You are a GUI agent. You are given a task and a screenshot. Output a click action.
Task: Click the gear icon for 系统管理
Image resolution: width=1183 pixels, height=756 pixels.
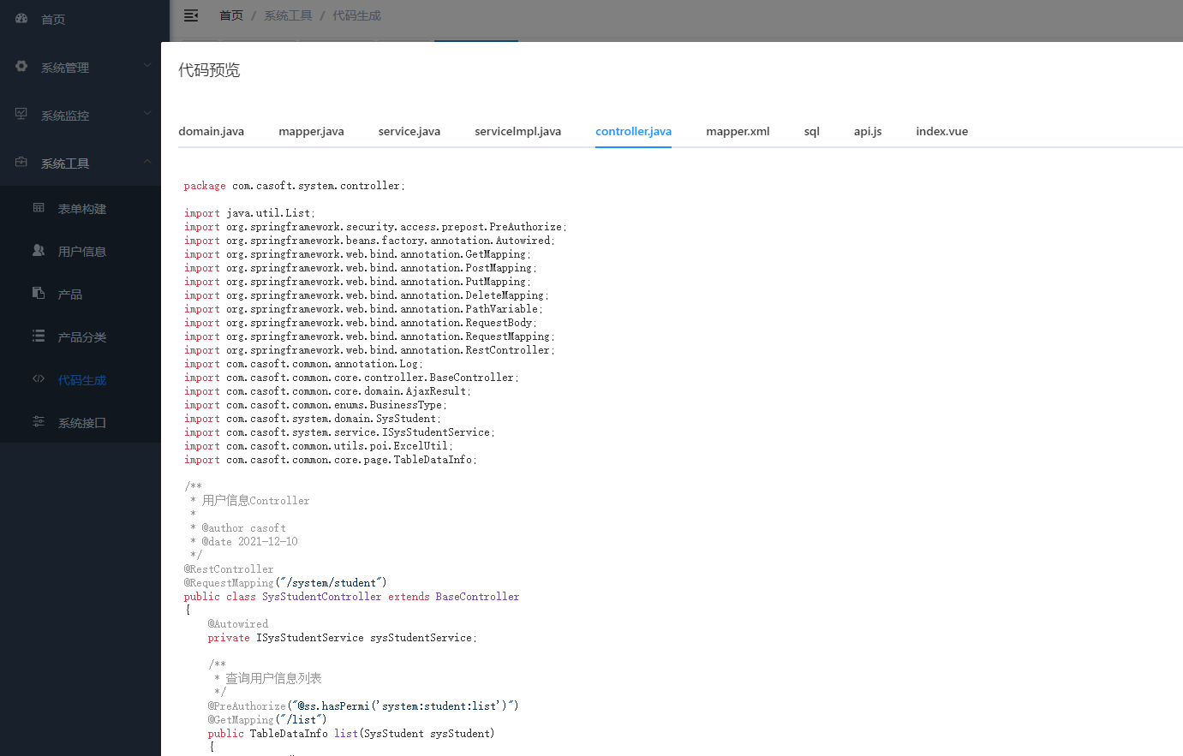[x=21, y=66]
